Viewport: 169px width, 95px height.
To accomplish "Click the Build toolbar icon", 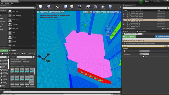I will [x=110, y=7].
